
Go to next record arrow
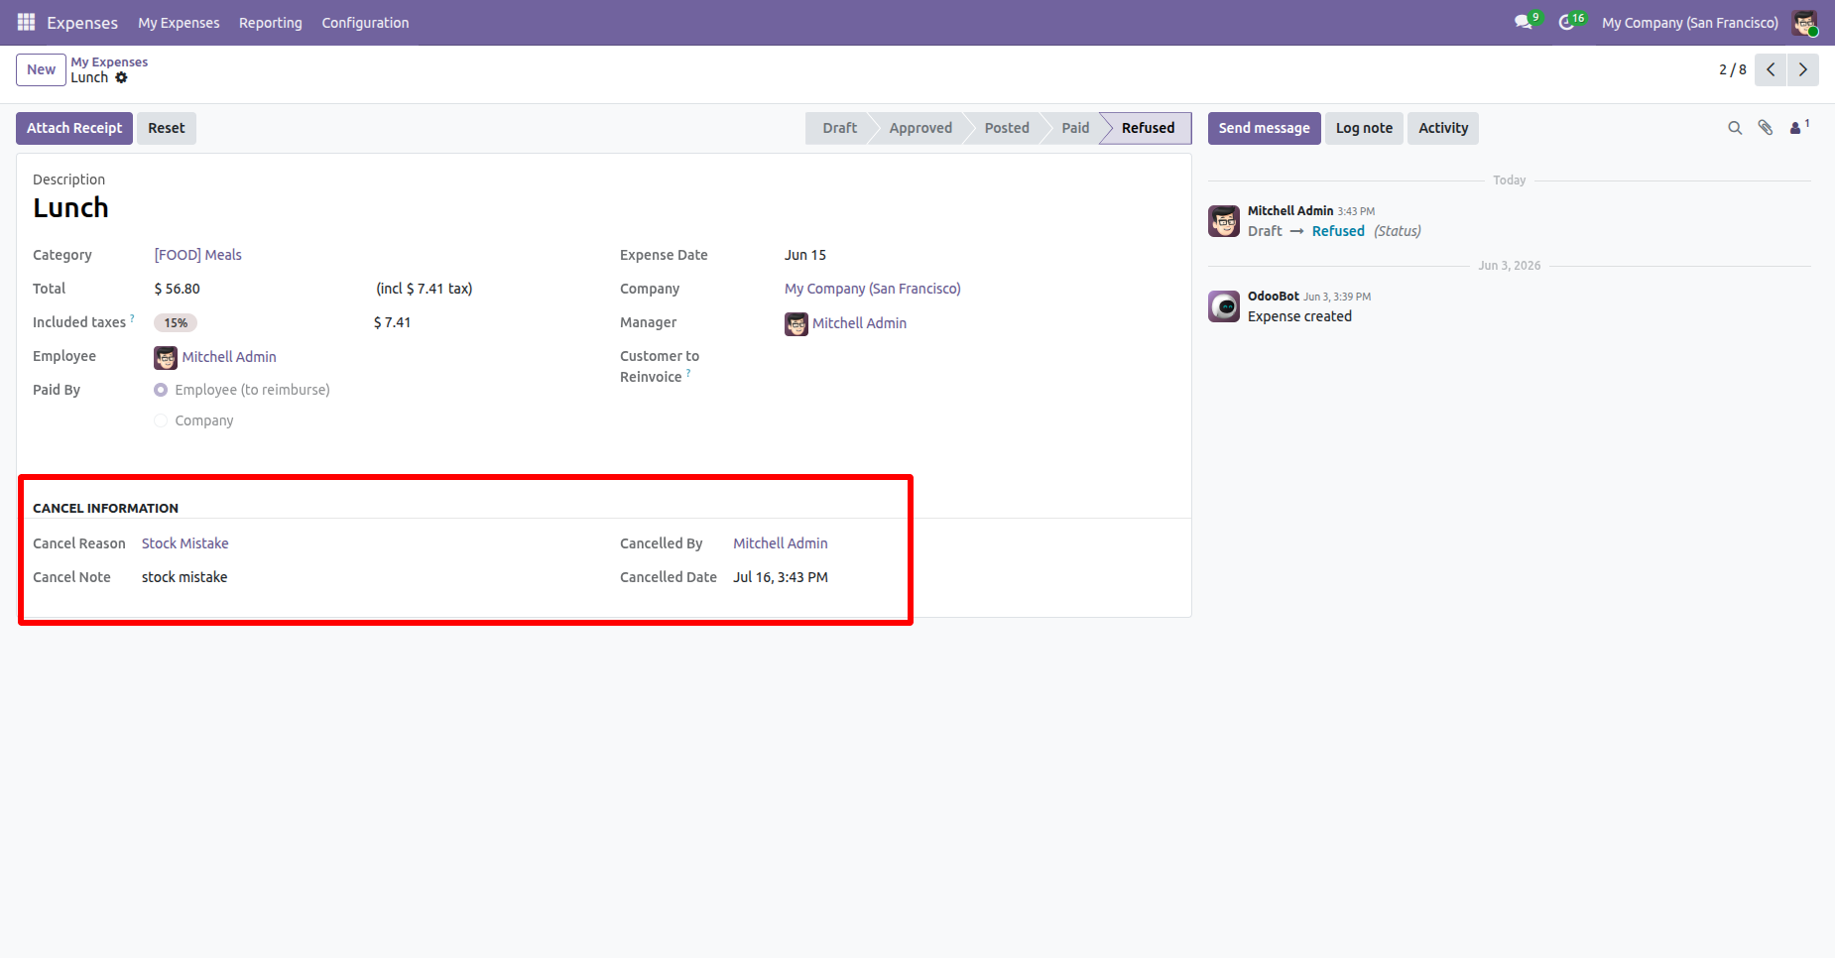coord(1803,69)
